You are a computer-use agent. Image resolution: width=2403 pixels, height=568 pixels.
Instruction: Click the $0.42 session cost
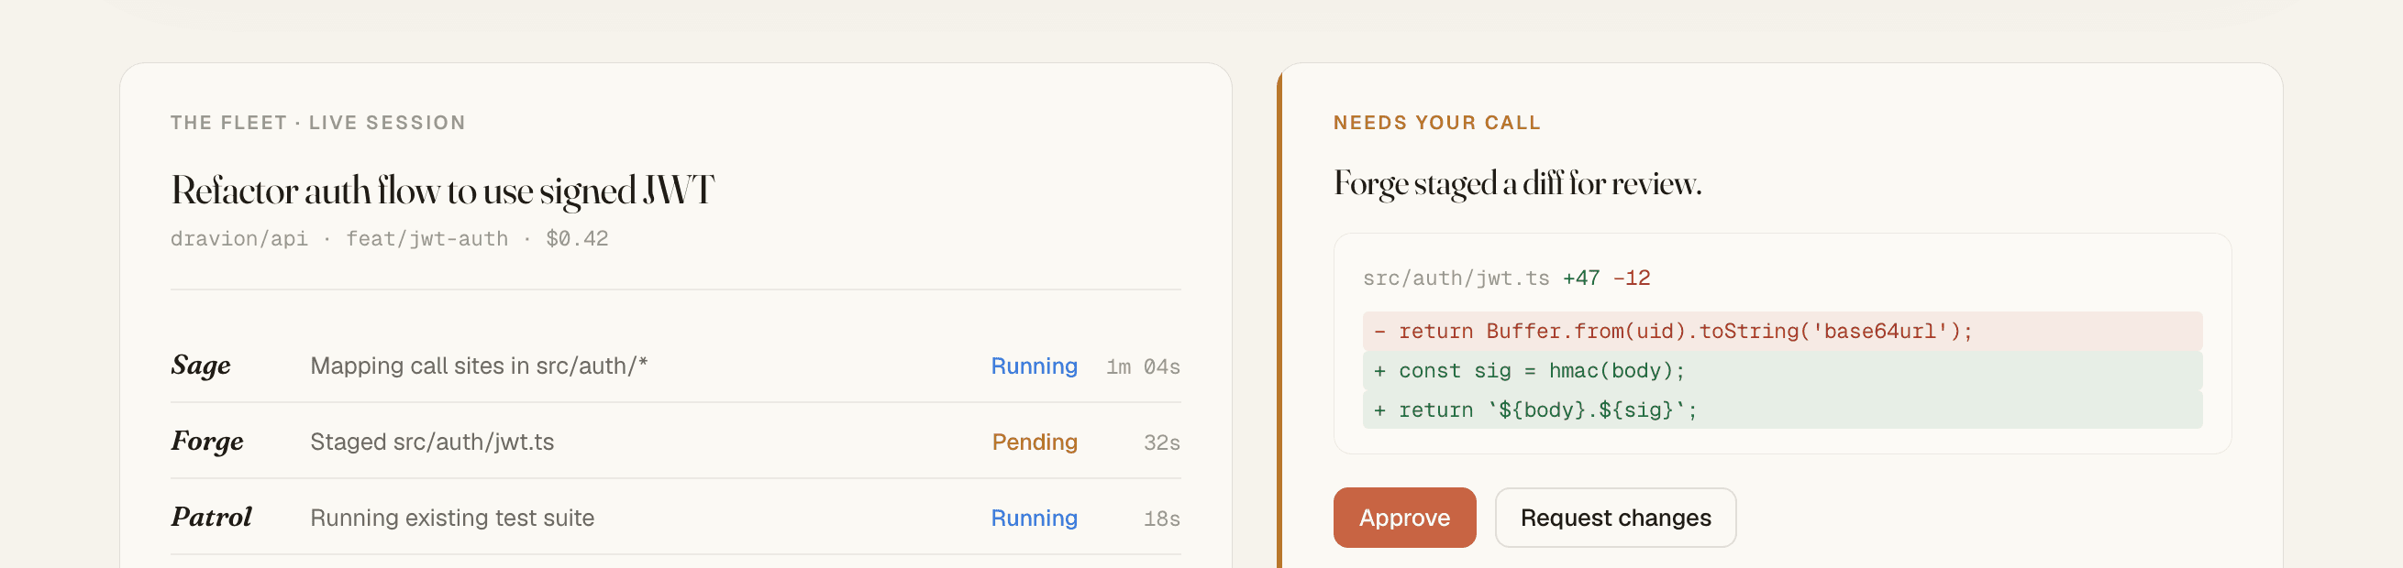pyautogui.click(x=577, y=239)
